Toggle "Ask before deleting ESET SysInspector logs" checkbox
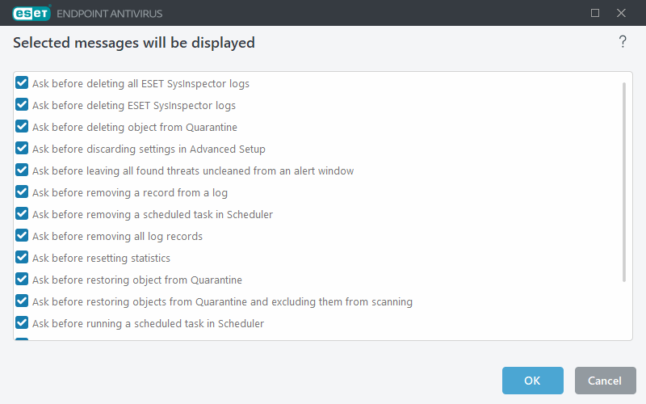 [x=23, y=105]
